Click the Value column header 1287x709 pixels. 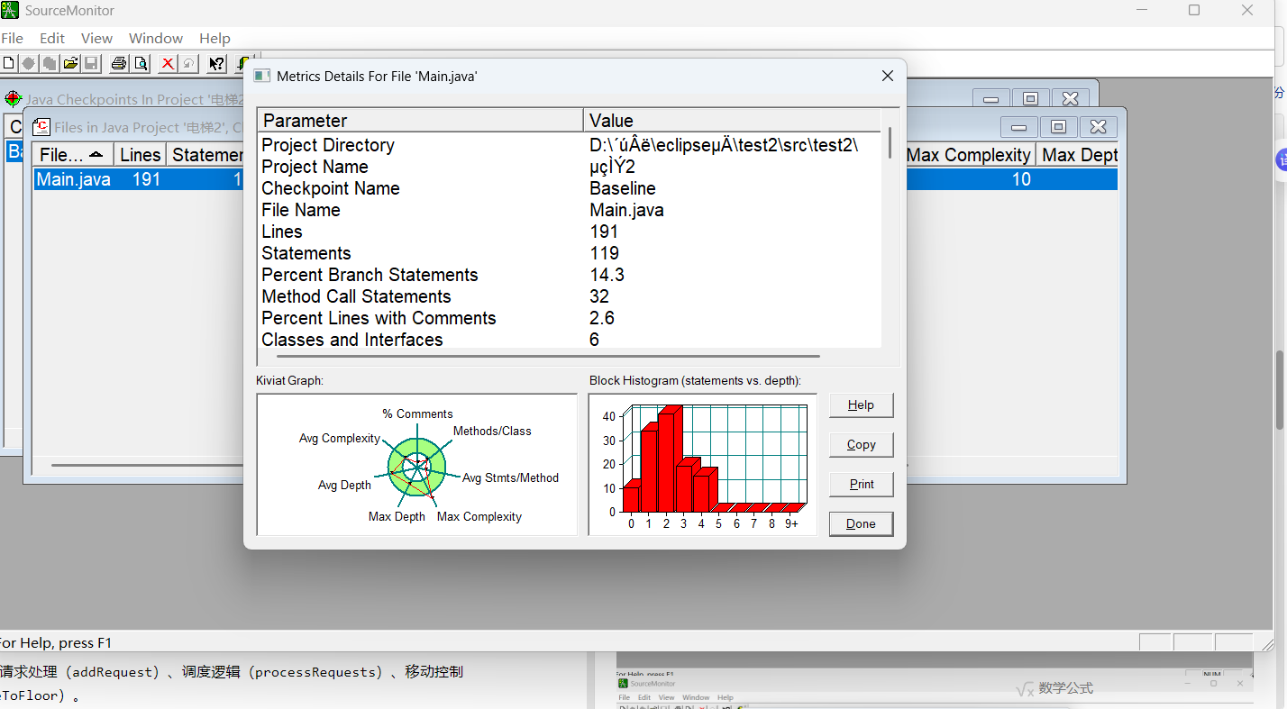[x=732, y=121]
